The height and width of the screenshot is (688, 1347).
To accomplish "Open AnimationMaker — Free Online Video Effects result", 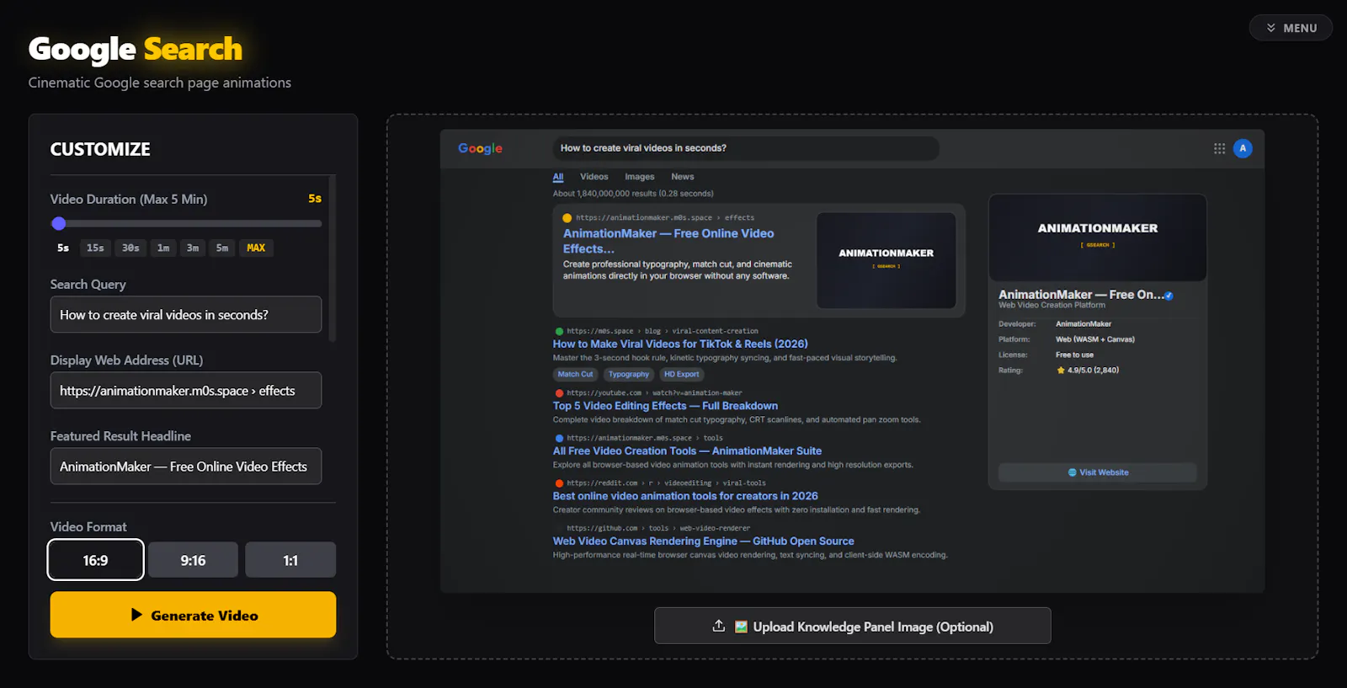I will (x=668, y=241).
